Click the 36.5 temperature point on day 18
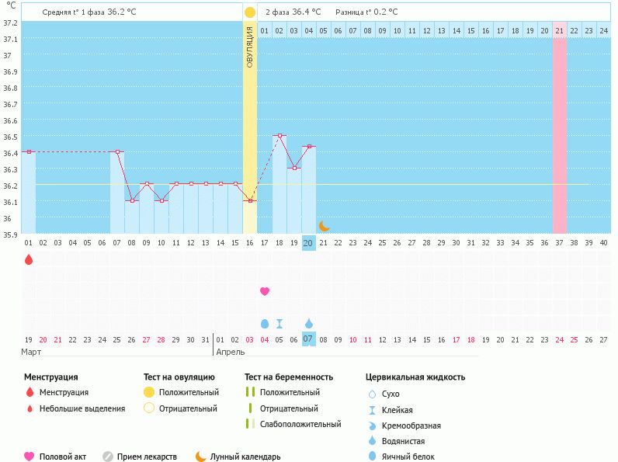The height and width of the screenshot is (462, 618). 279,135
